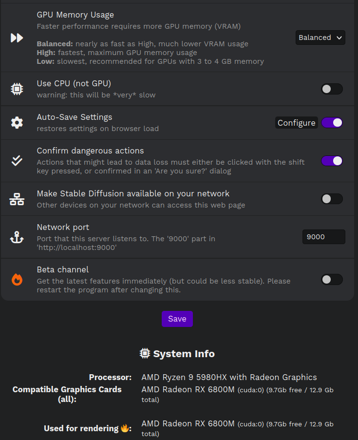Screen dimensions: 358x440
Task: Enable the Use CPU (not GPU) toggle
Action: pos(332,89)
